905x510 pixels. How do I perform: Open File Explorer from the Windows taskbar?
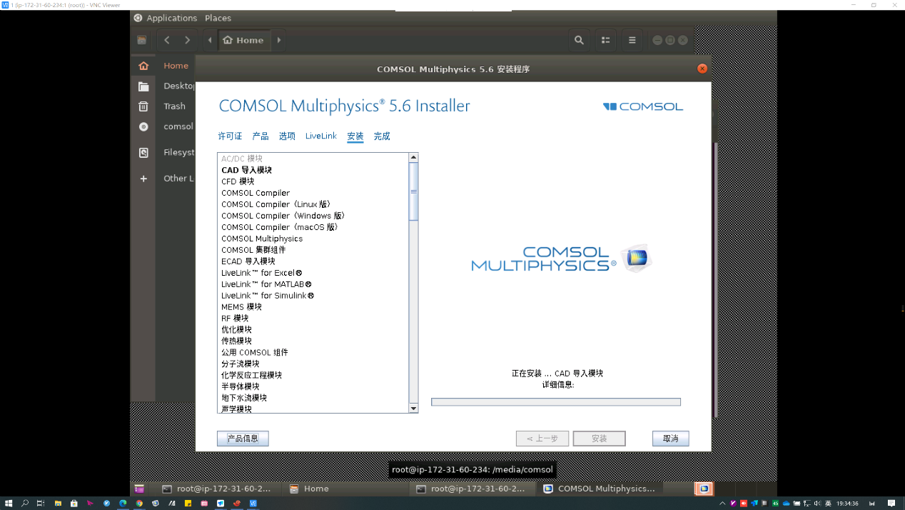[x=59, y=504]
